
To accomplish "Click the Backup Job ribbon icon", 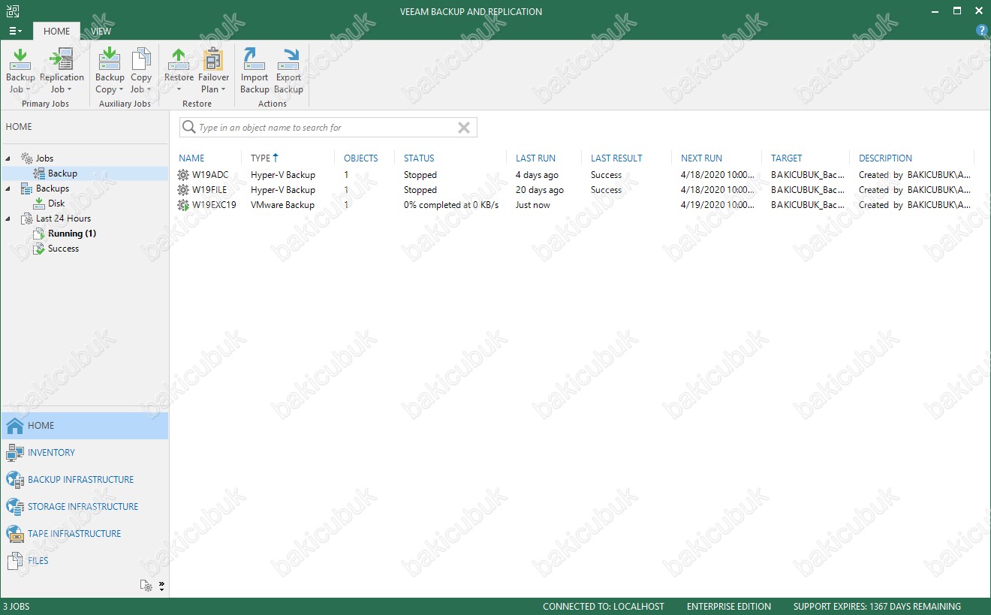I will pos(20,59).
